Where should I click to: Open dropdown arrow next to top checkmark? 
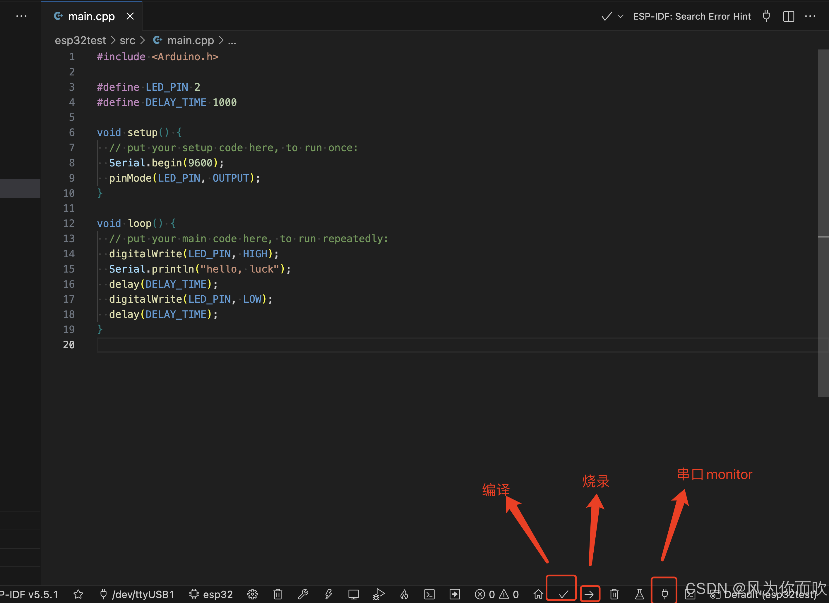click(x=620, y=16)
